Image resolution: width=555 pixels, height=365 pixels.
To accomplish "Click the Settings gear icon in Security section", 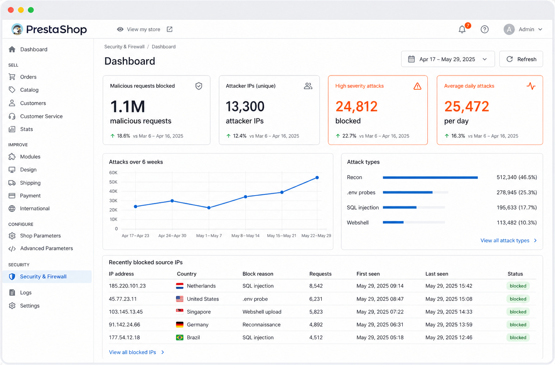I will [x=12, y=305].
